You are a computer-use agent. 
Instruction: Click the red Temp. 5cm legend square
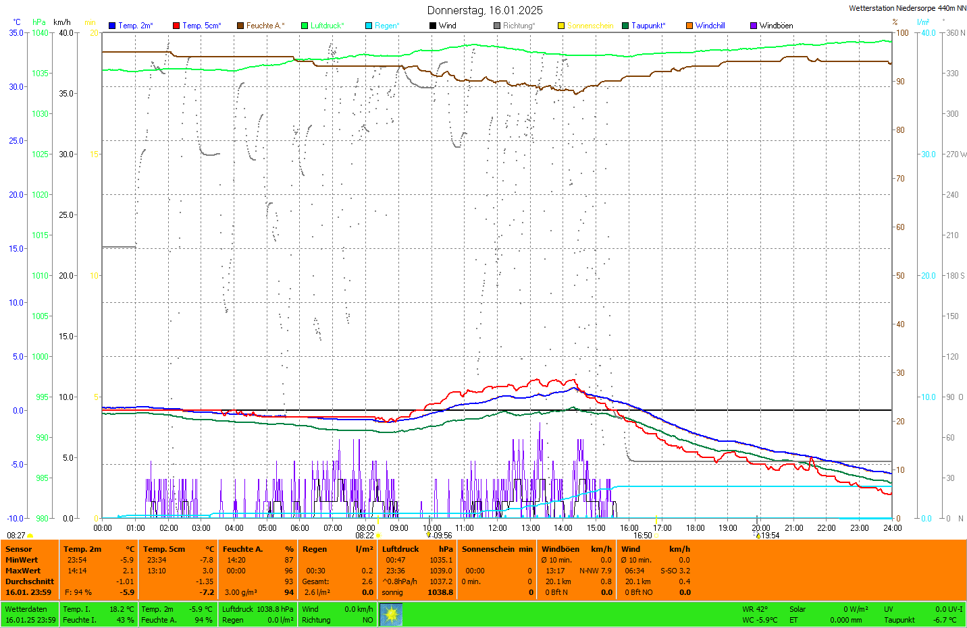[176, 26]
